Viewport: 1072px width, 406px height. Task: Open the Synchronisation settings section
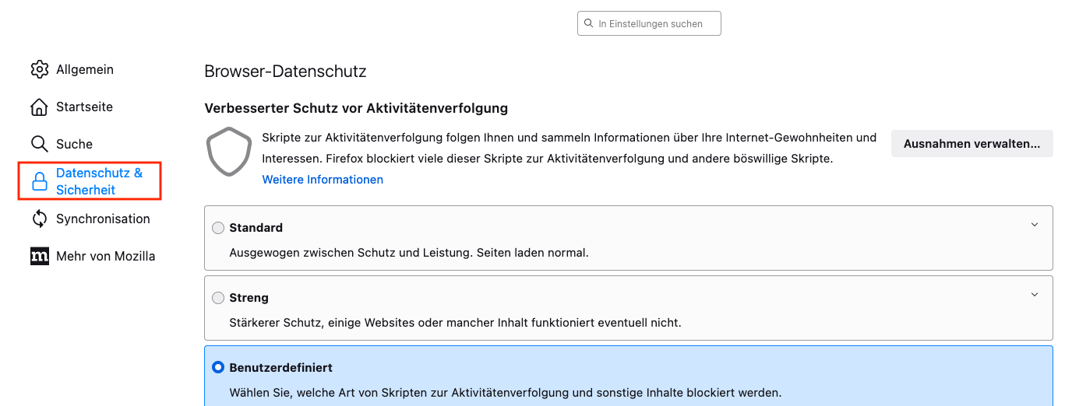[x=103, y=219]
